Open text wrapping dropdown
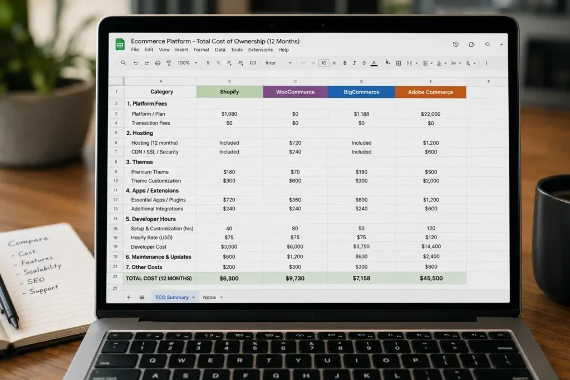Image resolution: width=570 pixels, height=380 pixels. click(x=456, y=63)
